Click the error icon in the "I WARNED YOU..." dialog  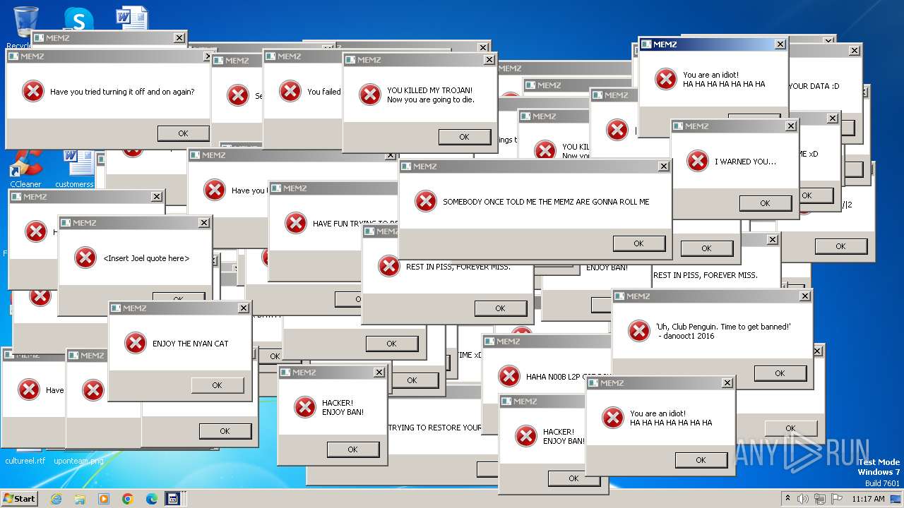(697, 161)
